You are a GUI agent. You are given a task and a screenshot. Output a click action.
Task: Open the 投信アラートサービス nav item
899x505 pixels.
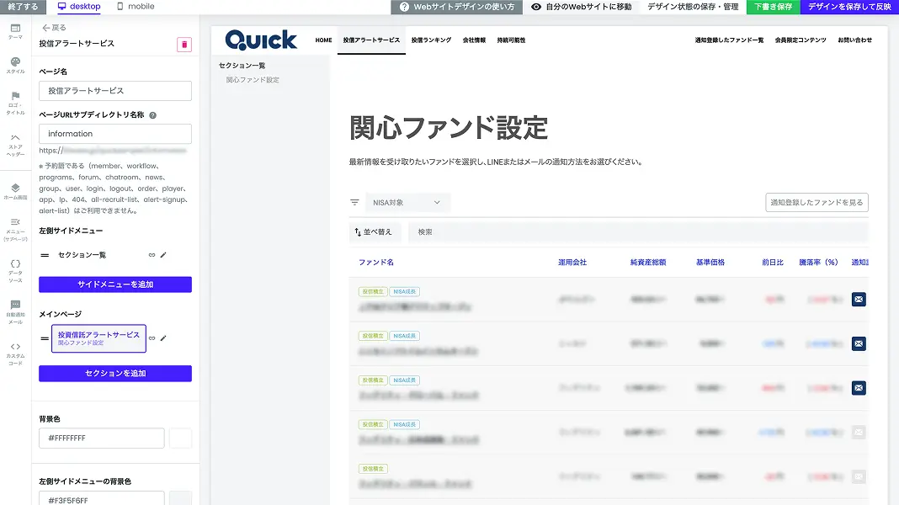click(x=371, y=40)
